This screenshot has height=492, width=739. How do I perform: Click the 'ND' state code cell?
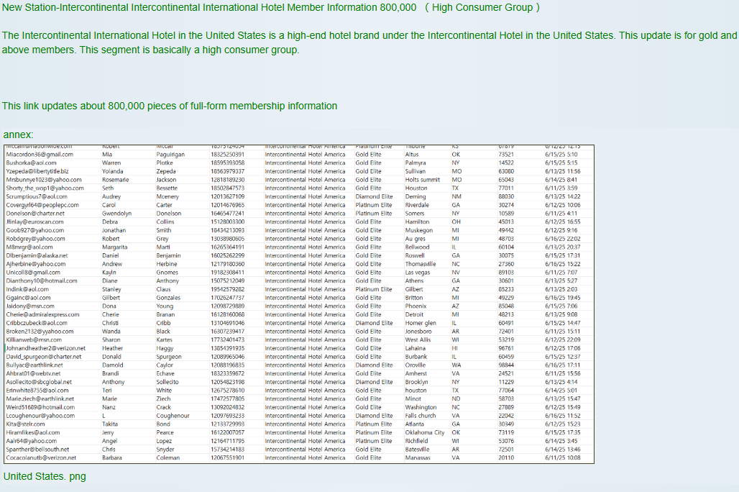456,398
